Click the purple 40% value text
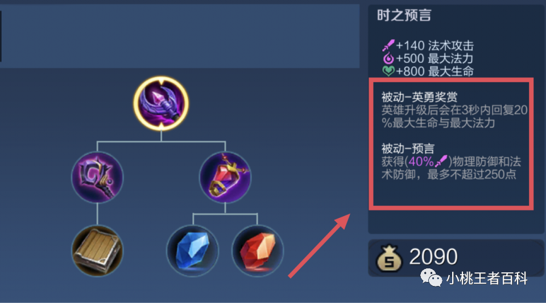The height and width of the screenshot is (303, 546). pos(421,162)
